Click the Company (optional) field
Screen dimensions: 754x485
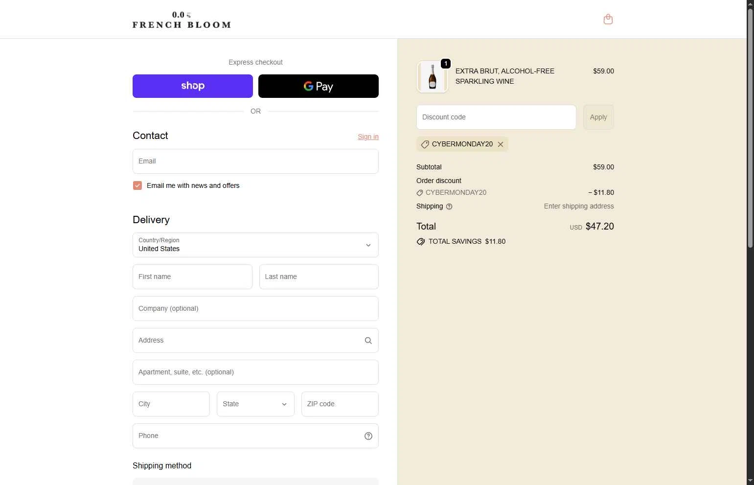pyautogui.click(x=255, y=308)
